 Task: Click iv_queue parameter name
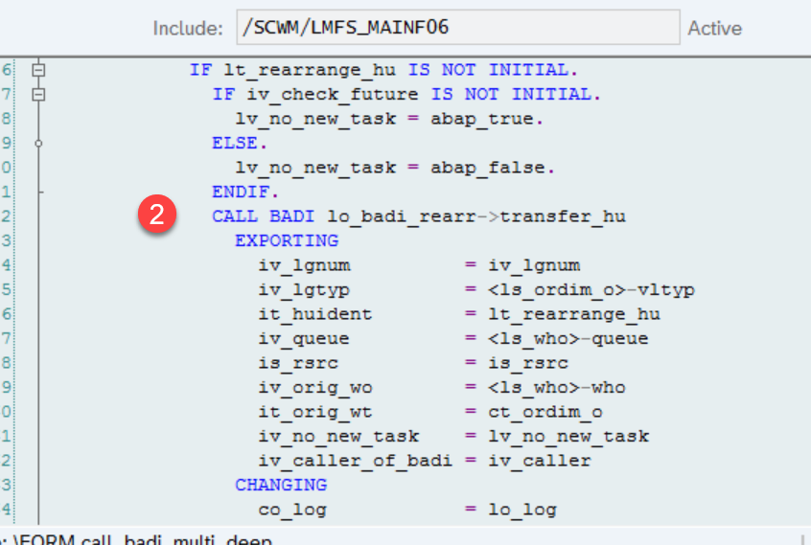pyautogui.click(x=304, y=339)
